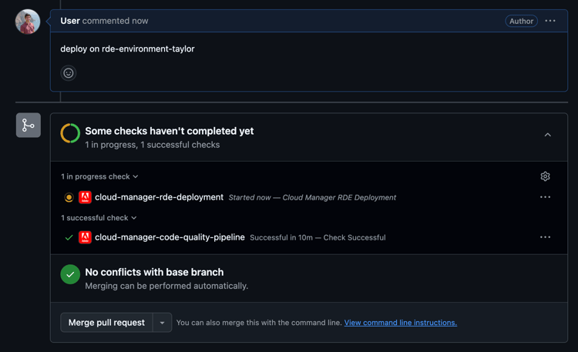This screenshot has width=578, height=352.
Task: Open options menu for rde-deployment check
Action: click(545, 197)
